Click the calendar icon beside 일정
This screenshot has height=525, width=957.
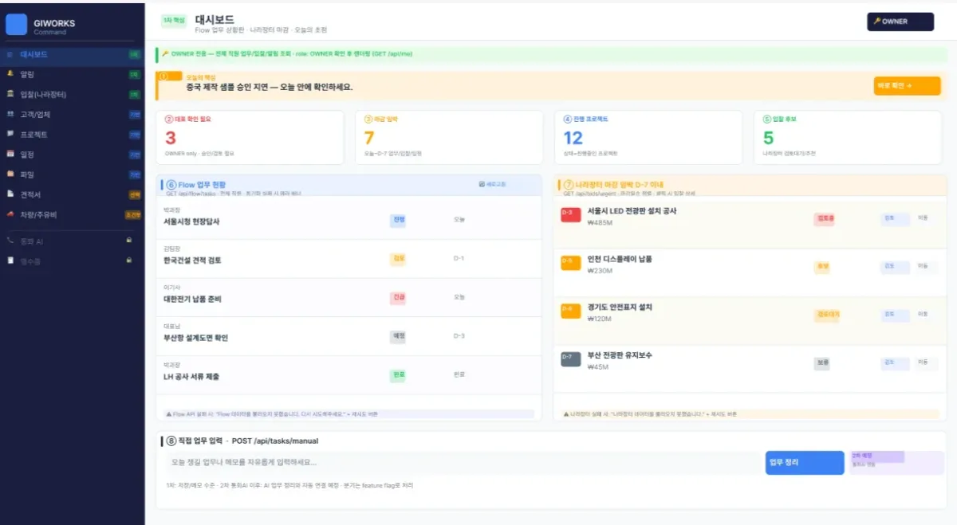(x=10, y=154)
